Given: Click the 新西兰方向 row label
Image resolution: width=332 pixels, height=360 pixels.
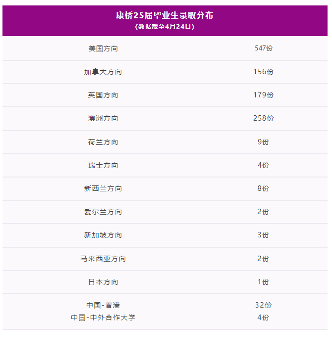Looking at the screenshot, I should [103, 188].
